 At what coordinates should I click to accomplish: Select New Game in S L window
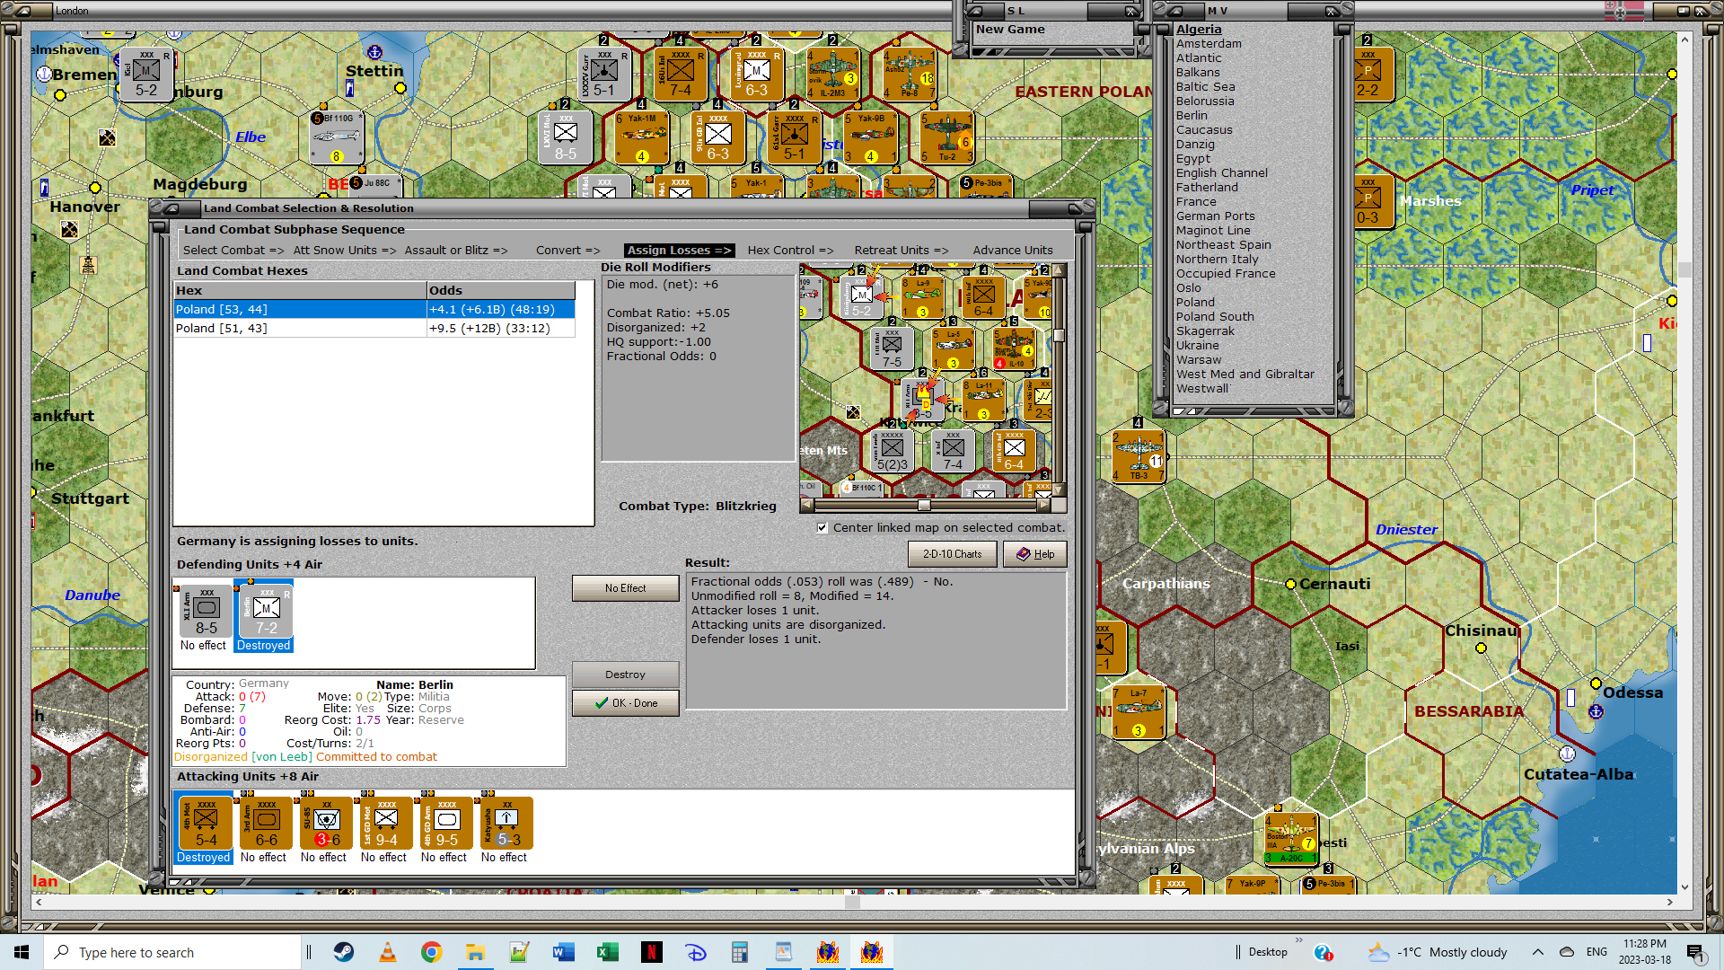click(1010, 30)
